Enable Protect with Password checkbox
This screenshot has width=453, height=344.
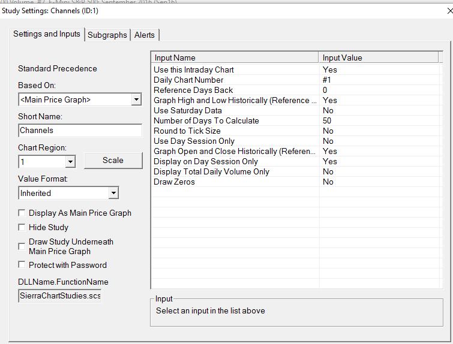coord(22,265)
